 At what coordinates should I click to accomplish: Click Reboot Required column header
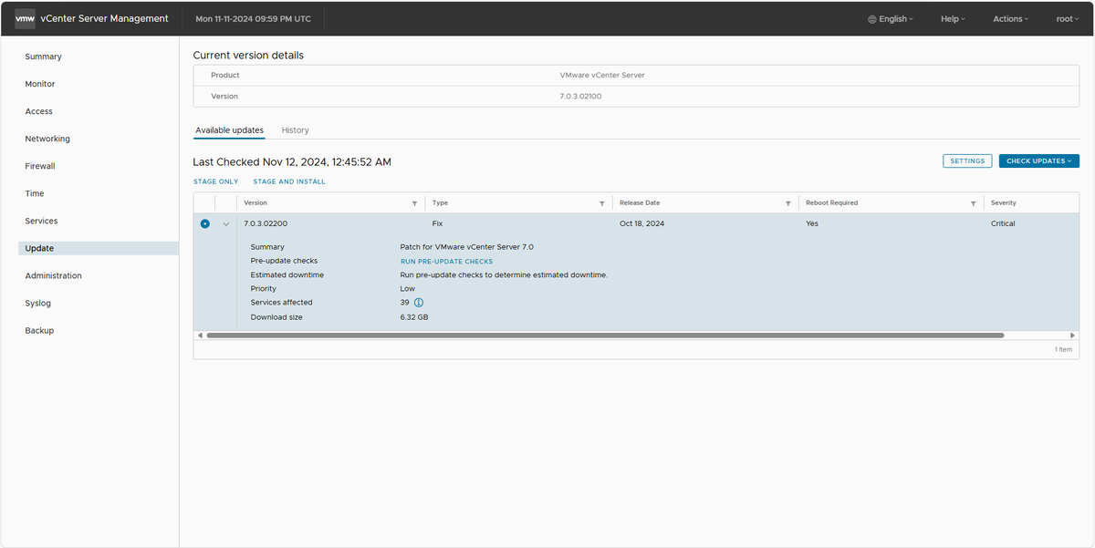click(831, 203)
